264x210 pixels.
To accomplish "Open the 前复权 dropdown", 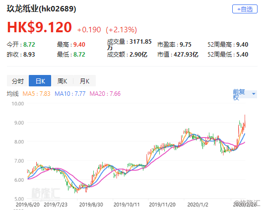I will 245,94.
